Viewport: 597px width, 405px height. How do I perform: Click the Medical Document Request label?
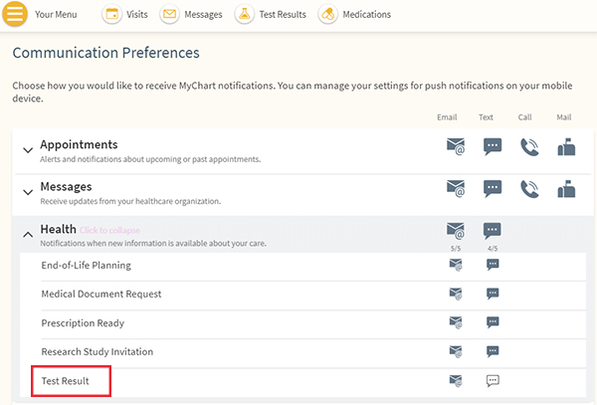(x=101, y=294)
